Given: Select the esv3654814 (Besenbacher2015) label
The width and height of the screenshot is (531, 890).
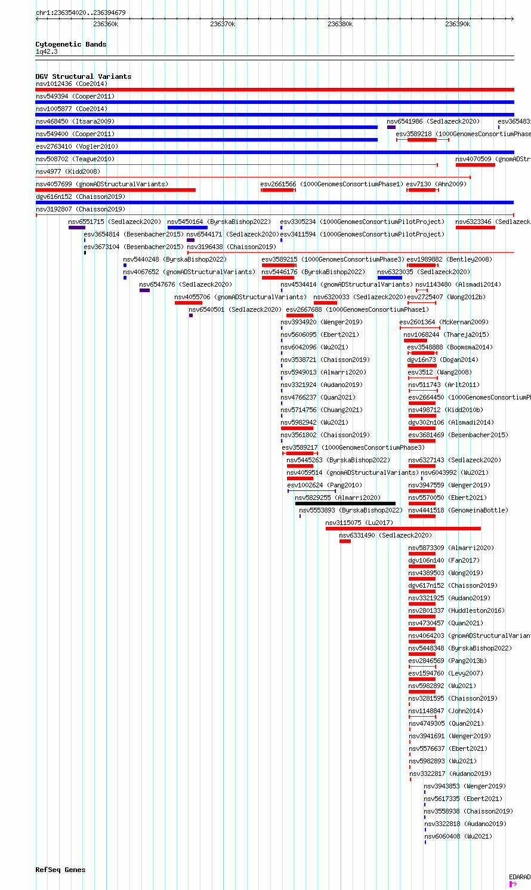Looking at the screenshot, I should (134, 234).
